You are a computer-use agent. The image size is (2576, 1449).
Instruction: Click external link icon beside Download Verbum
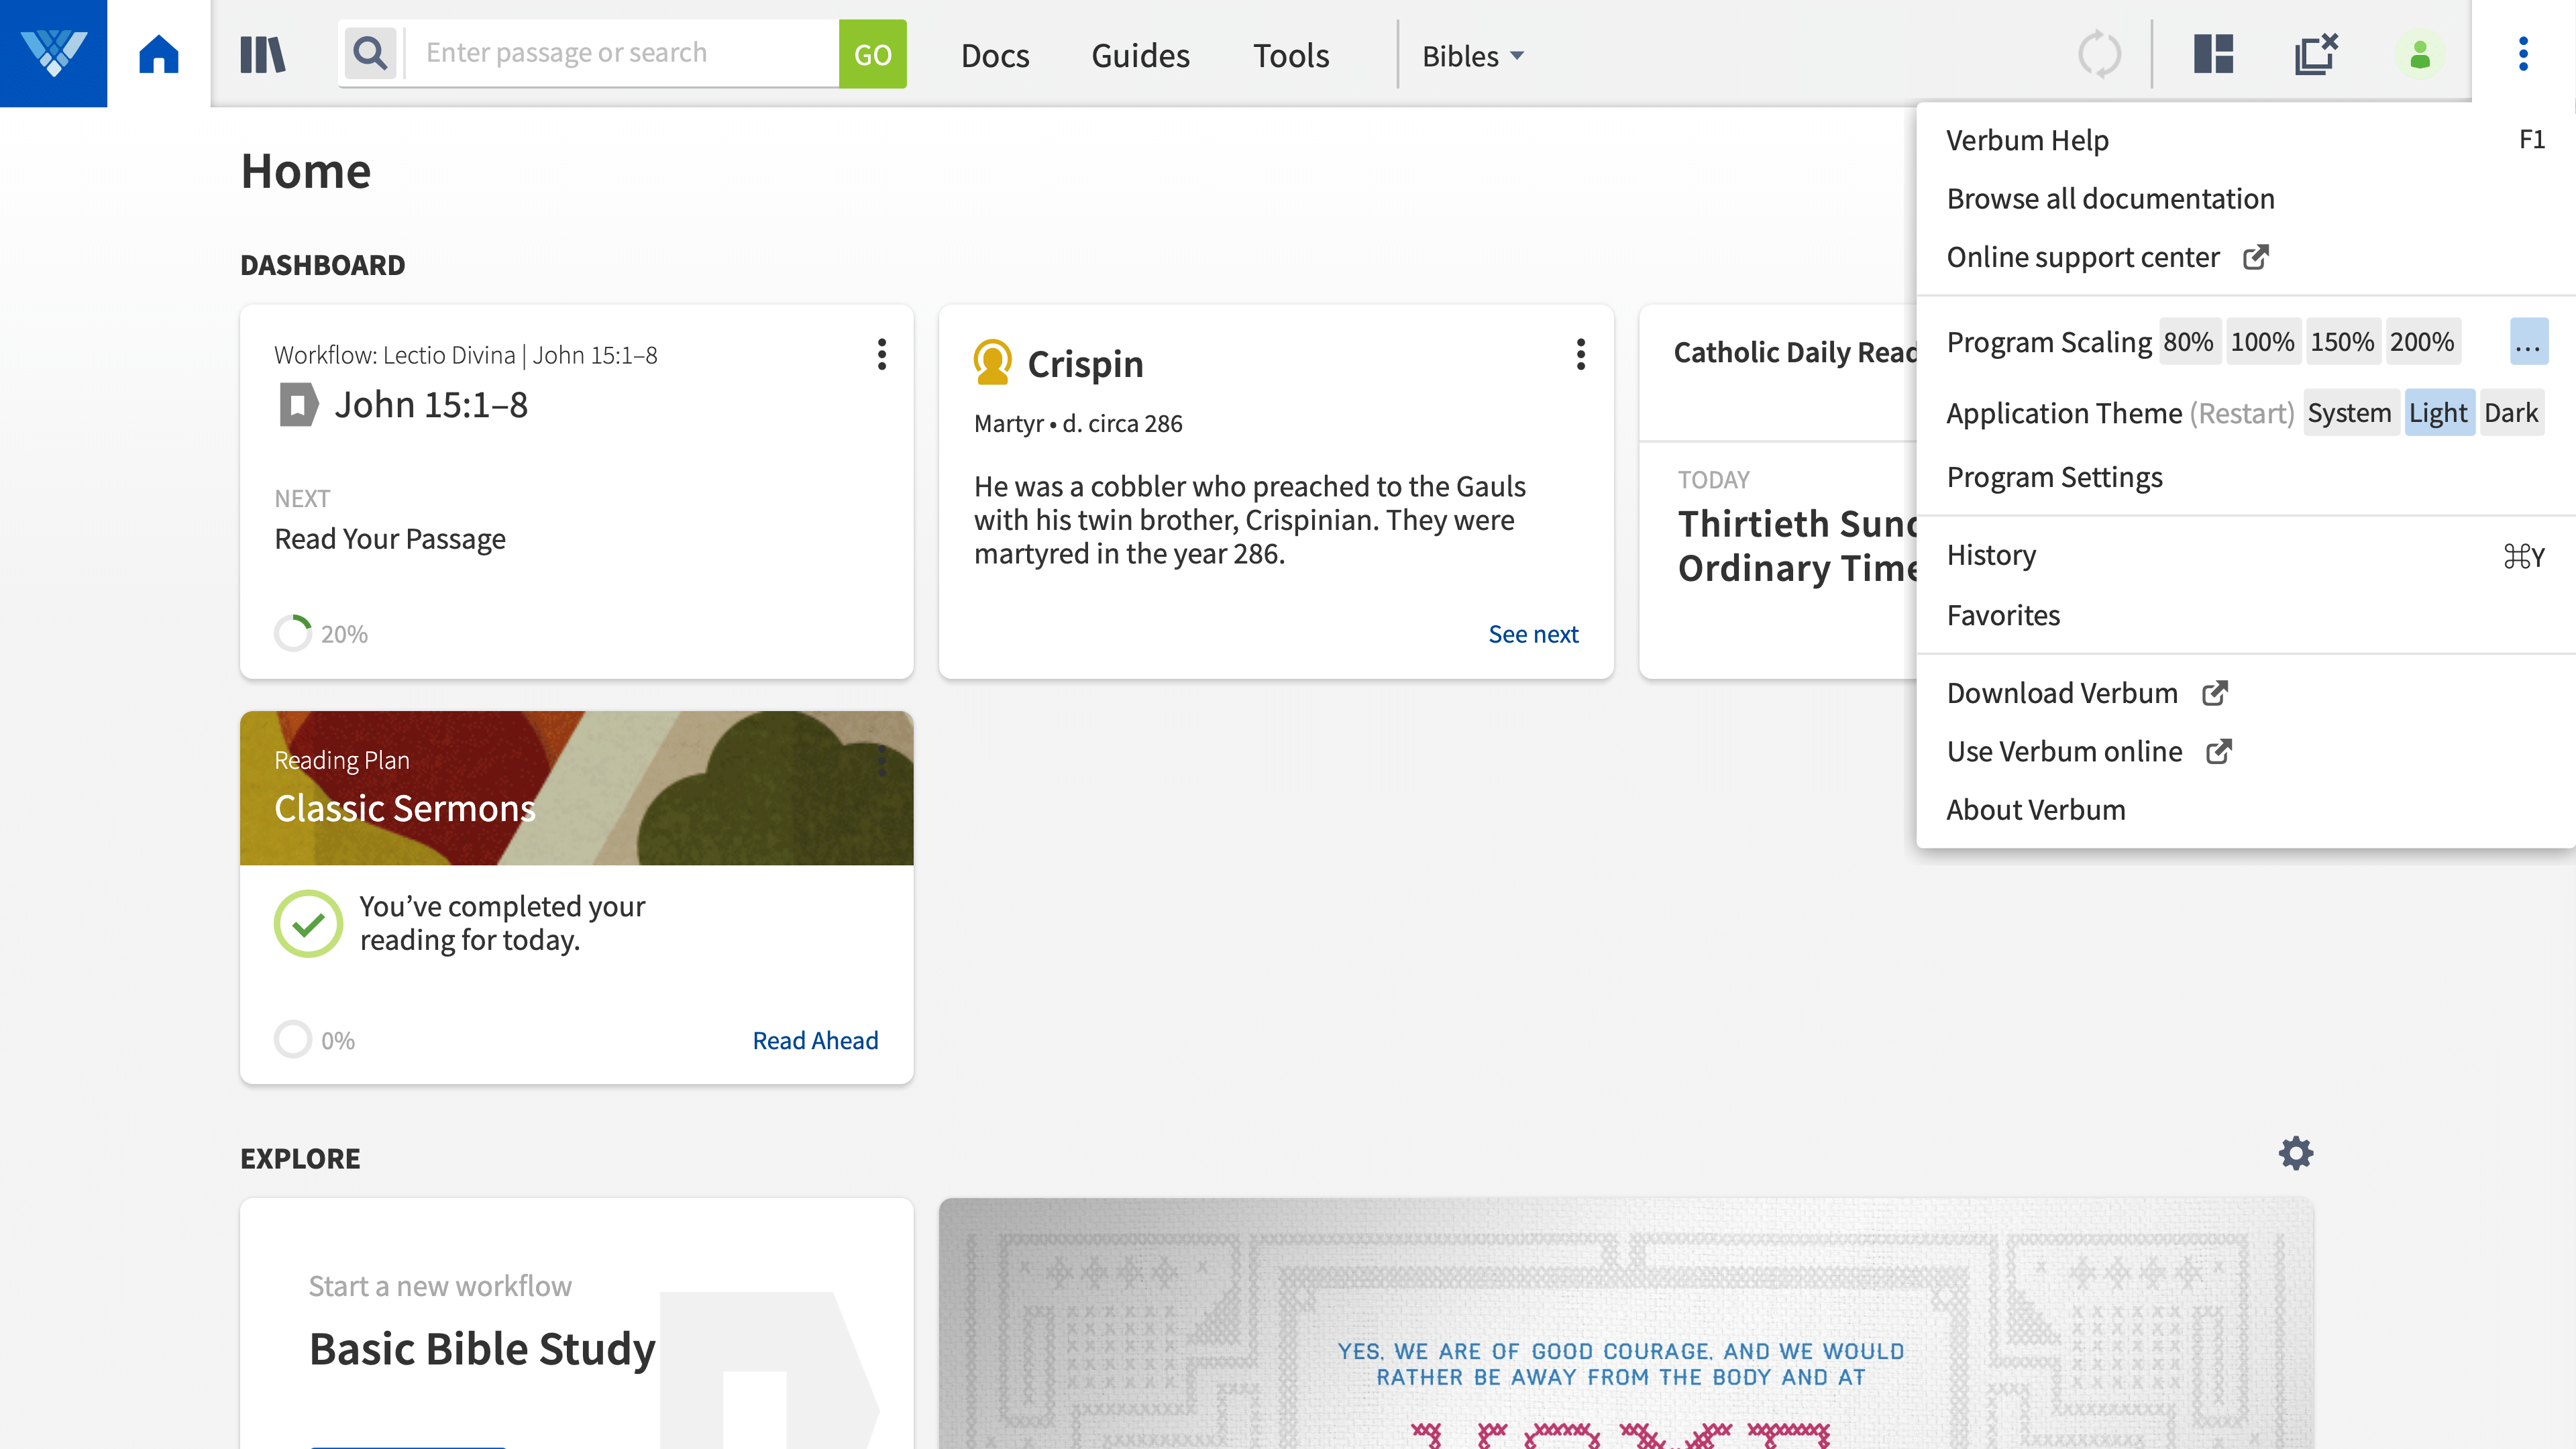point(2215,693)
